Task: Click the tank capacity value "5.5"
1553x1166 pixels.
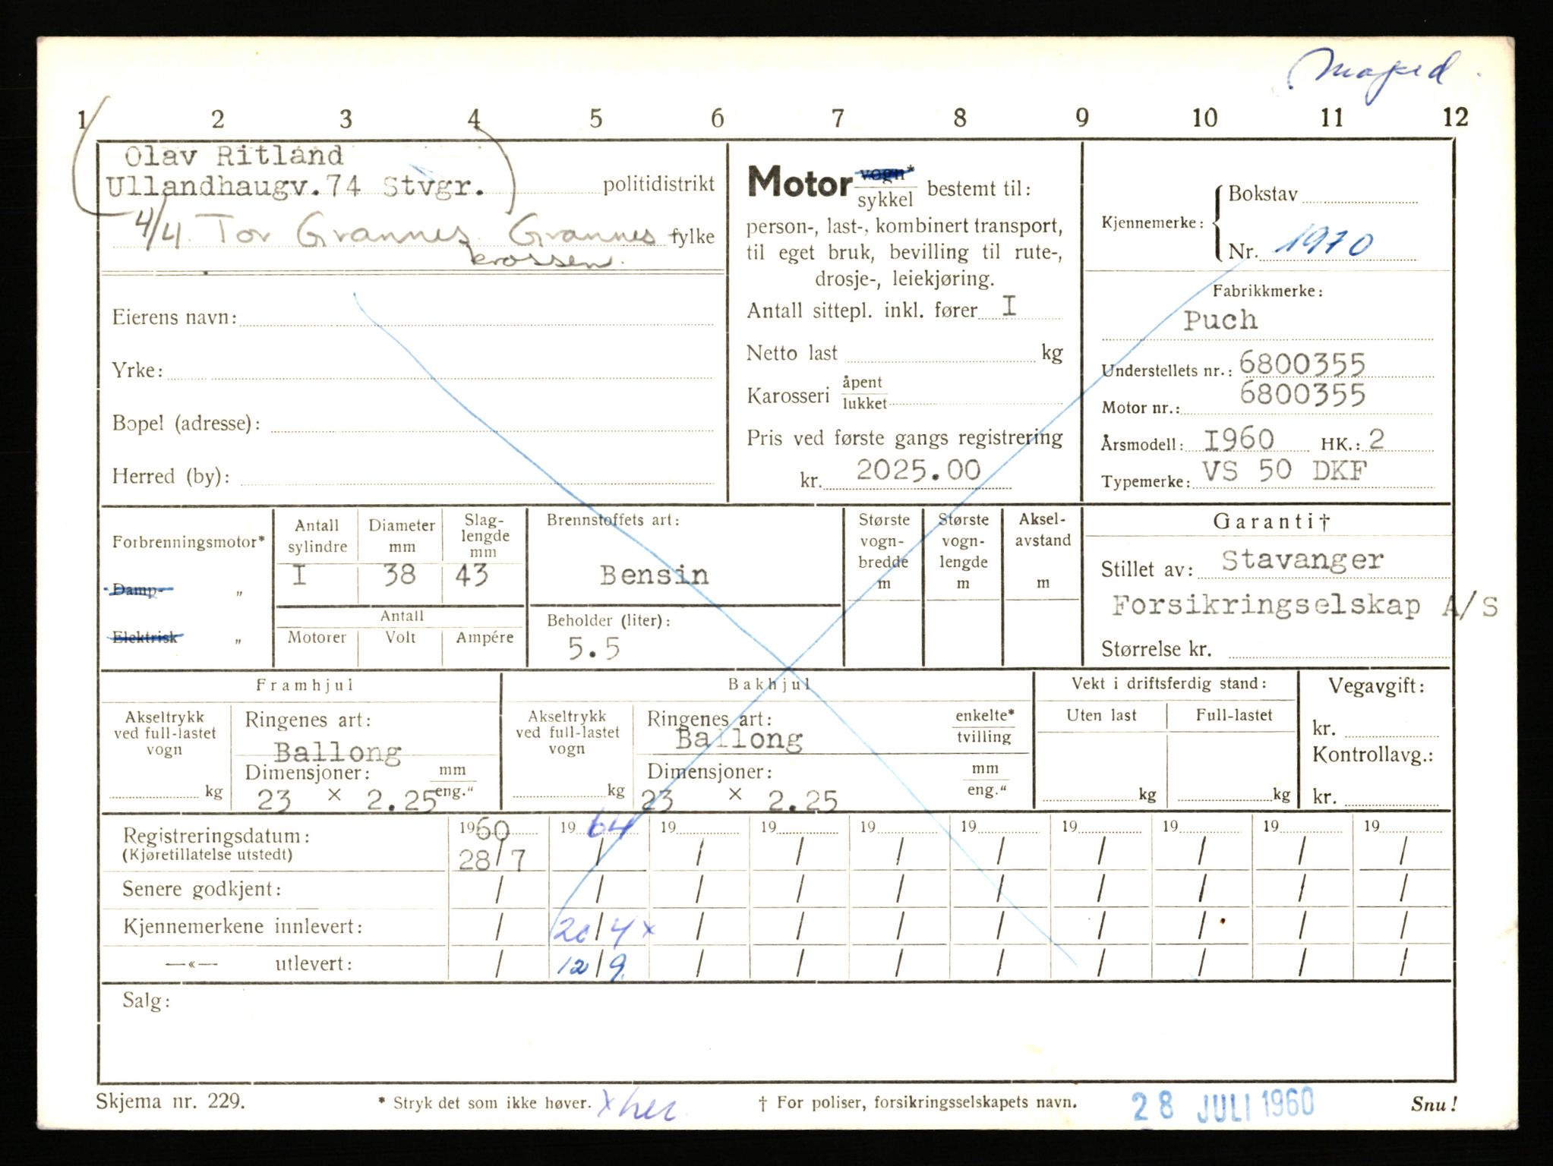Action: 594,648
